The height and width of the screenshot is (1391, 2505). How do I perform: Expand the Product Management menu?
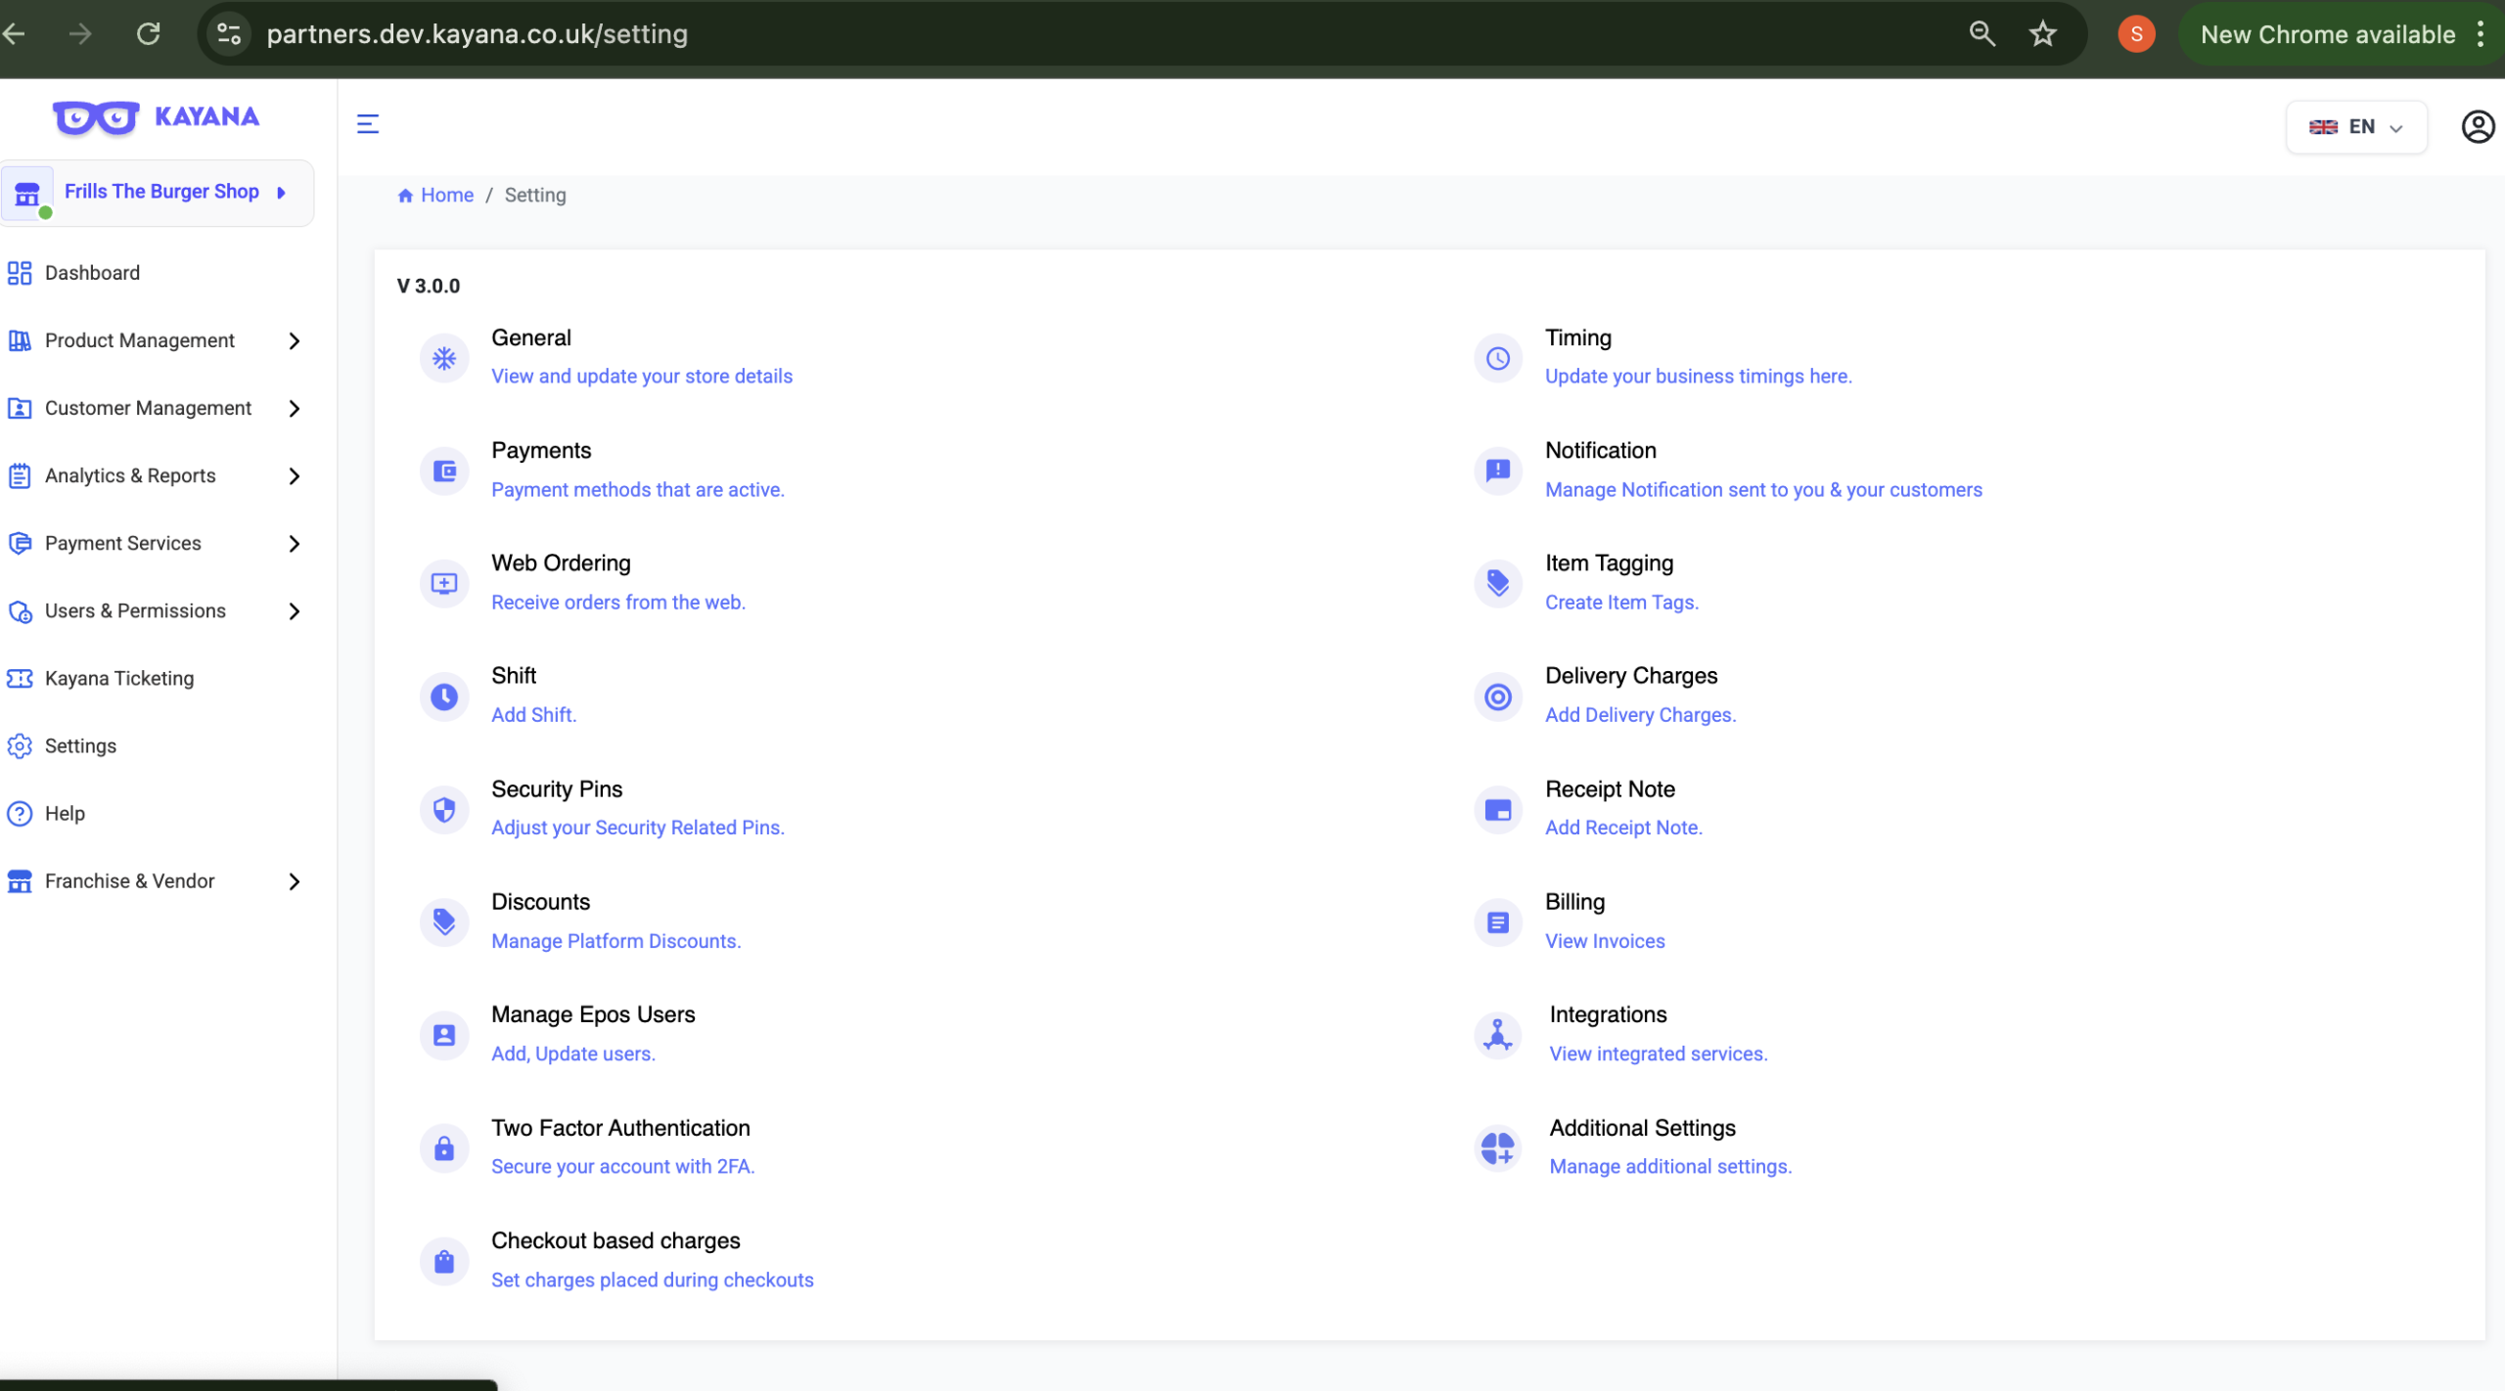[x=157, y=340]
